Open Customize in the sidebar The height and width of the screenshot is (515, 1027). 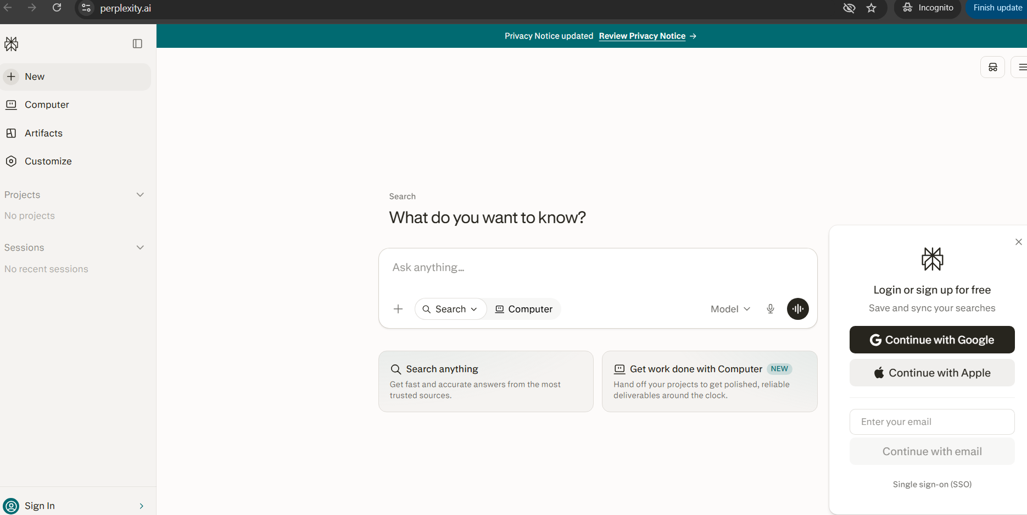coord(76,161)
